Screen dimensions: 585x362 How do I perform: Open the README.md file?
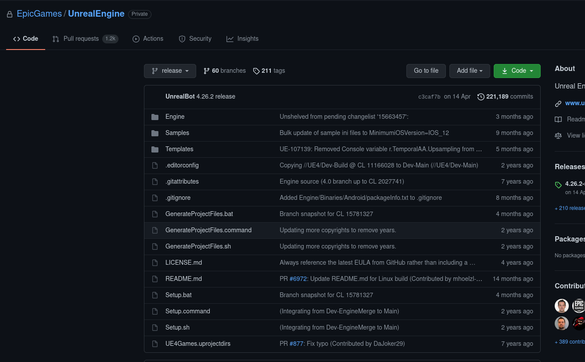[183, 279]
